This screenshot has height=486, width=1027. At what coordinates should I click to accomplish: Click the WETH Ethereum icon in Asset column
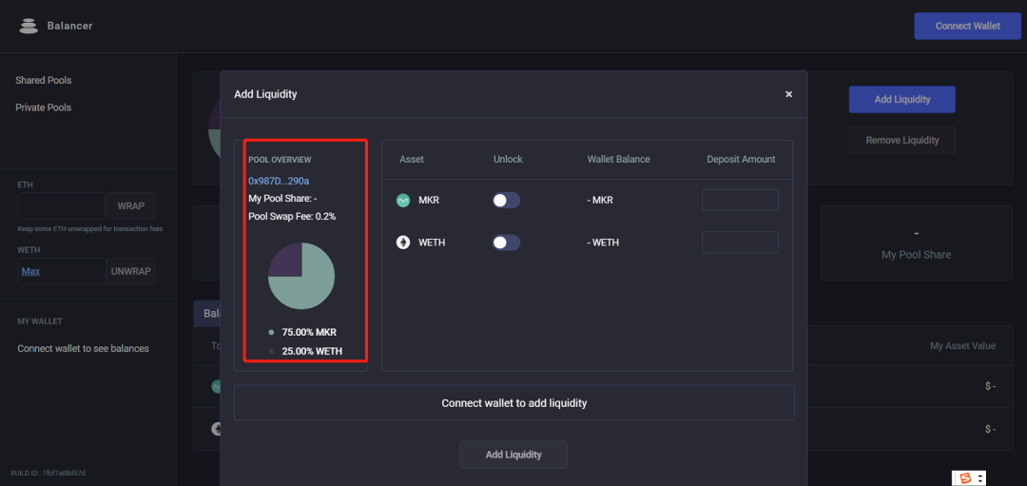pyautogui.click(x=403, y=243)
